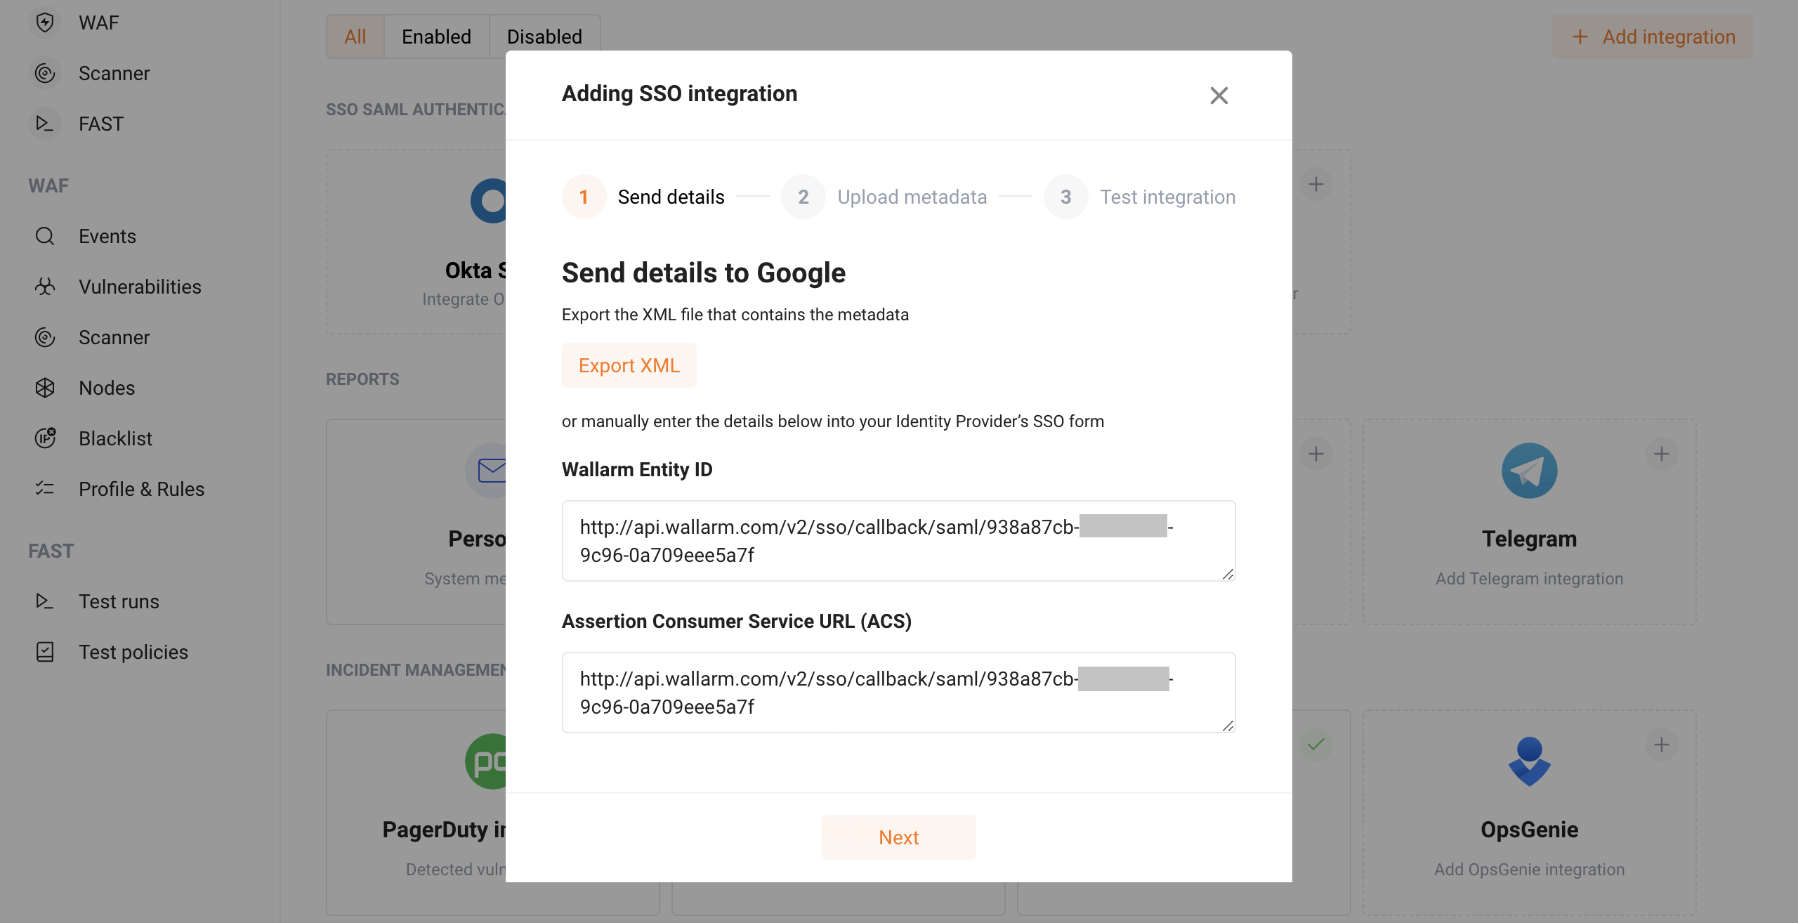Open the Nodes section
The height and width of the screenshot is (923, 1798).
pos(107,387)
